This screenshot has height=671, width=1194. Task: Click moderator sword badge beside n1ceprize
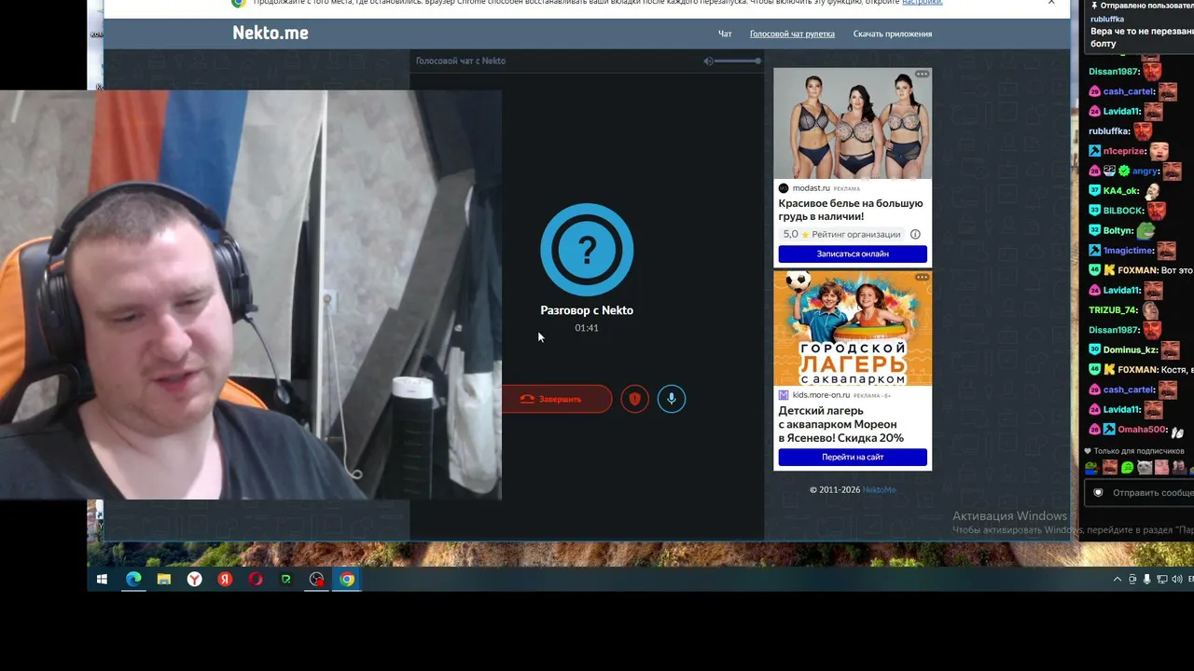point(1094,151)
